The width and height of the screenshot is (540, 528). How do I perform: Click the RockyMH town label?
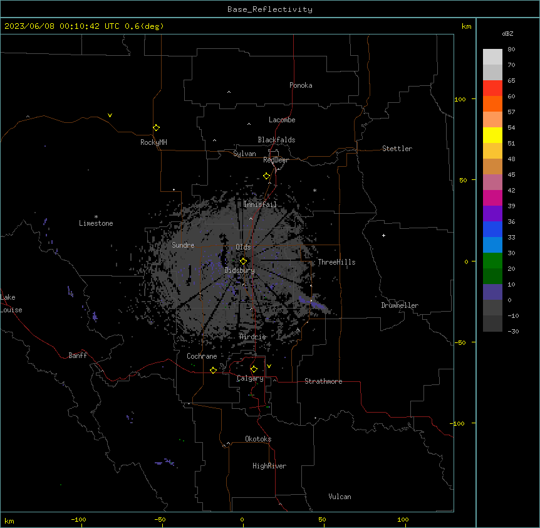click(x=153, y=142)
